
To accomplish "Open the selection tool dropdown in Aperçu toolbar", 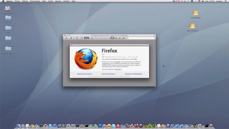I will point(87,38).
